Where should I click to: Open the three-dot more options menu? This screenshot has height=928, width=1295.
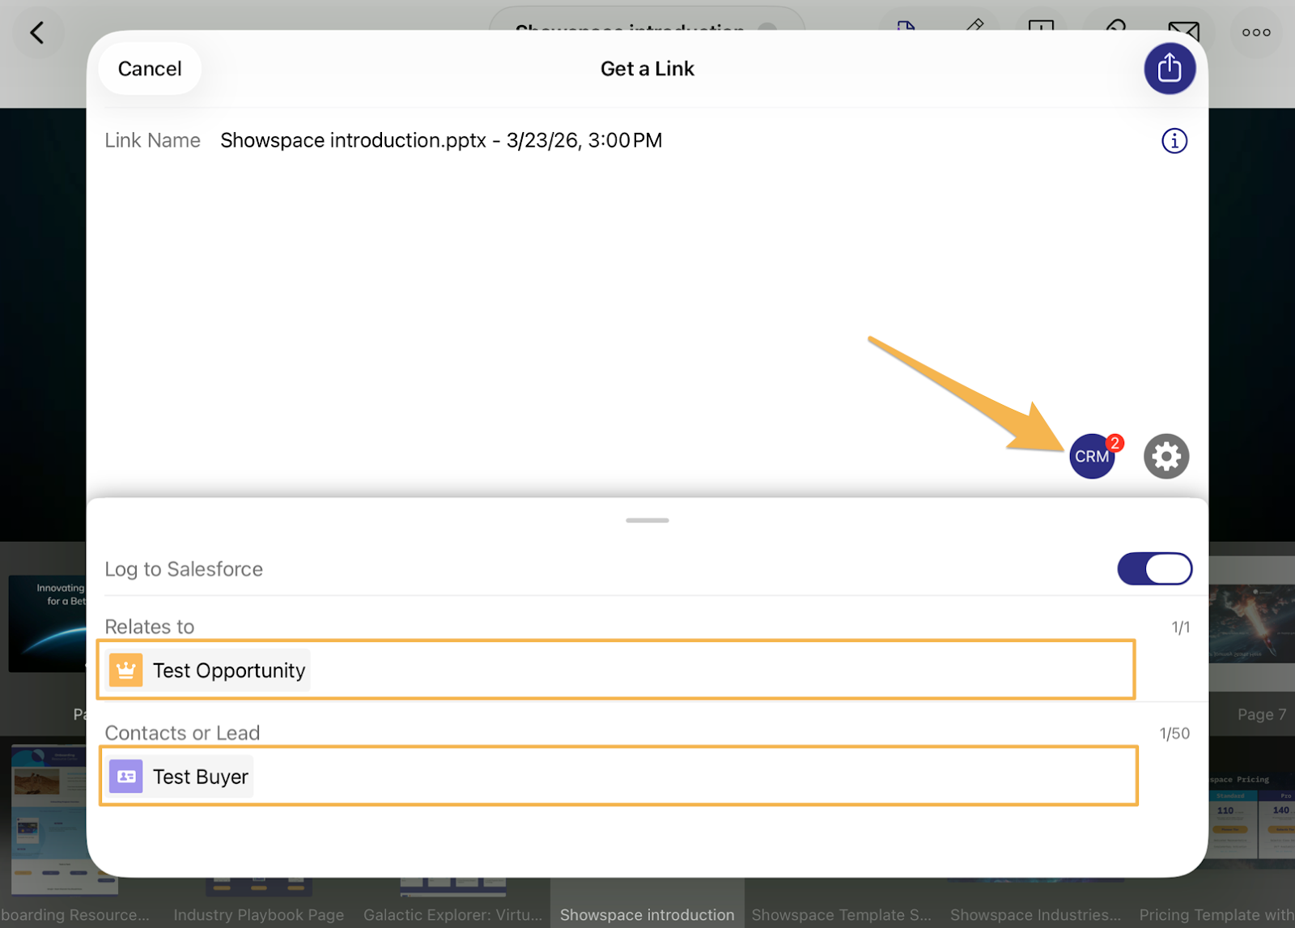1255,33
